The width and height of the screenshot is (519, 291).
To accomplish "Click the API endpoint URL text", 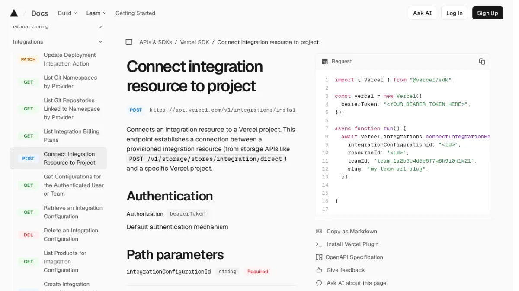I will [222, 110].
